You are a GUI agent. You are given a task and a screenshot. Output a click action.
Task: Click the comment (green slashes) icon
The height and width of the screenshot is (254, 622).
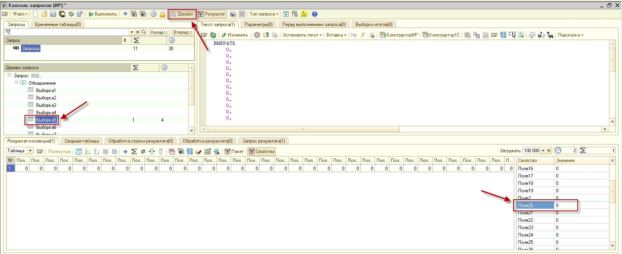(x=363, y=35)
